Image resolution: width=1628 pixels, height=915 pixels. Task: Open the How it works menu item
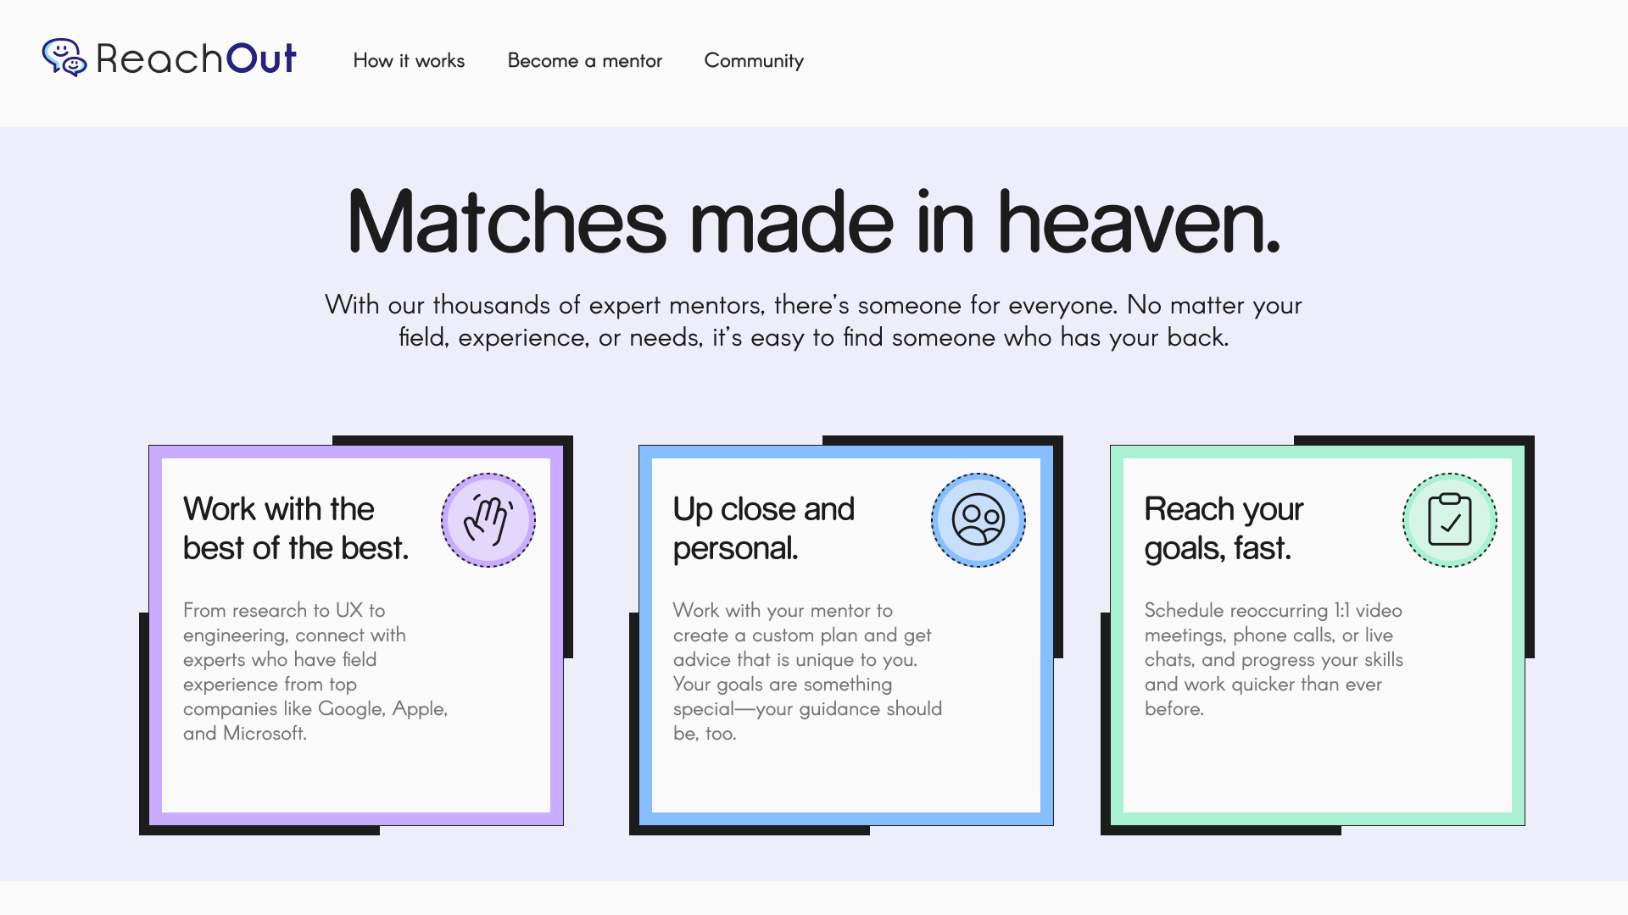[x=409, y=61]
